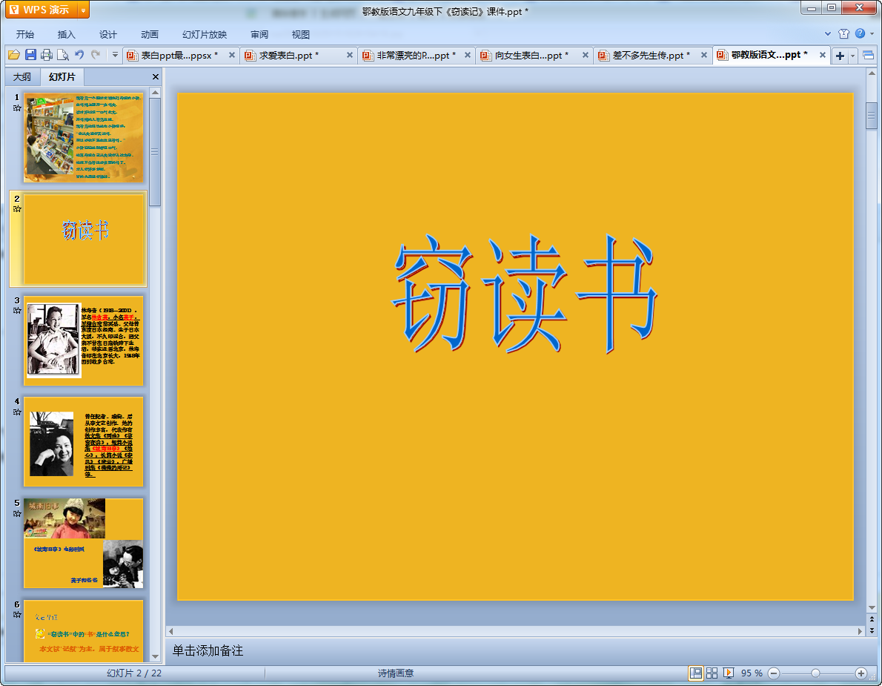Switch to the 大纲 outline tab
This screenshot has width=882, height=686.
point(22,76)
